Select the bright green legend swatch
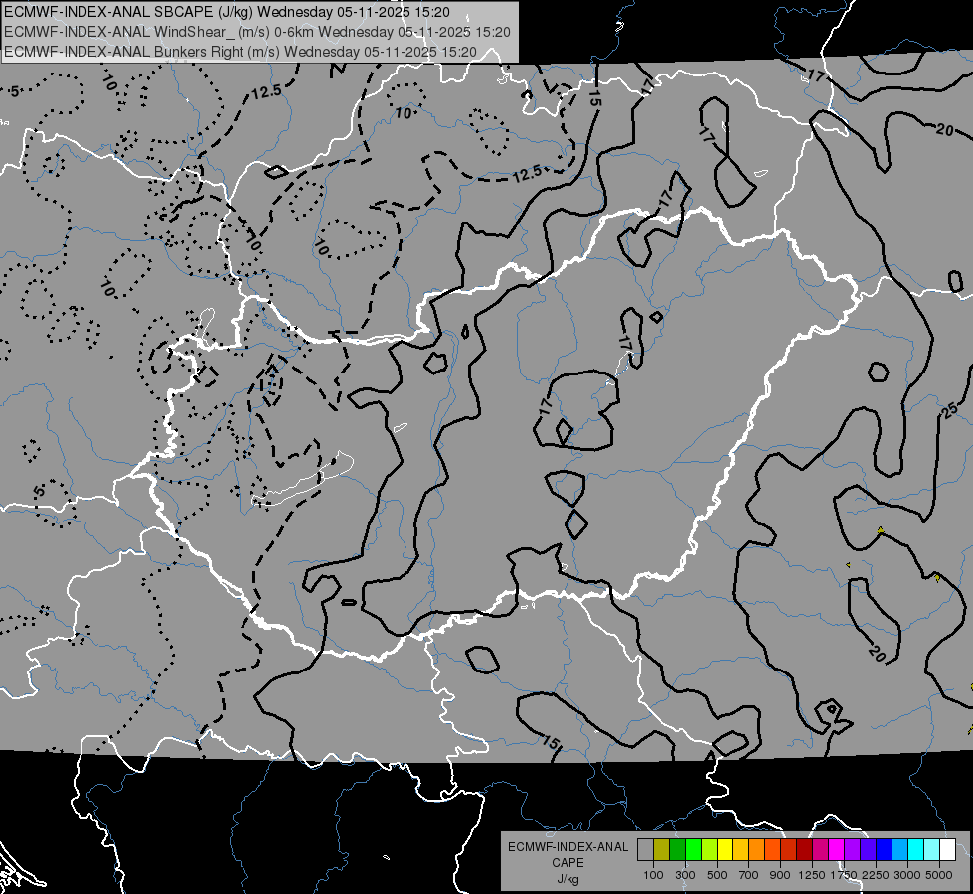The height and width of the screenshot is (894, 973). click(x=693, y=850)
